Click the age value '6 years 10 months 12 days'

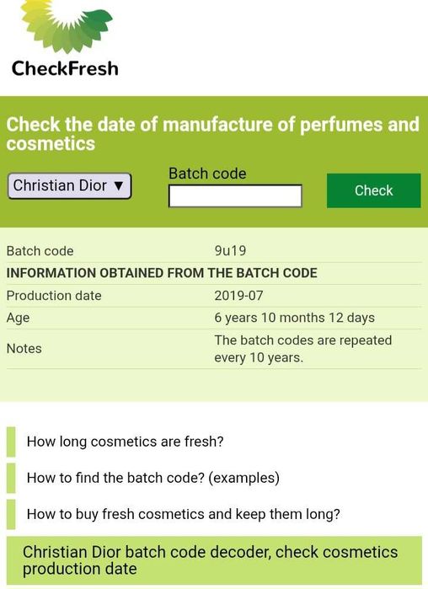point(294,318)
